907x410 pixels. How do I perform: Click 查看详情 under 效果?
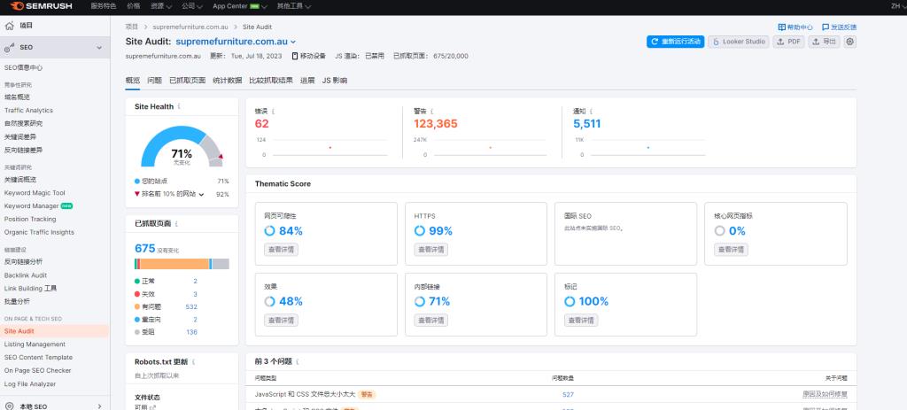[281, 321]
